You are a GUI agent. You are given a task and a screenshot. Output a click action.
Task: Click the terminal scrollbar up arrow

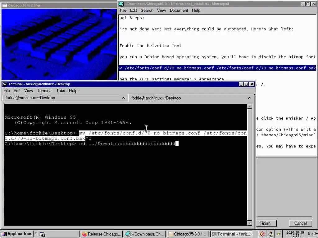tap(250, 106)
